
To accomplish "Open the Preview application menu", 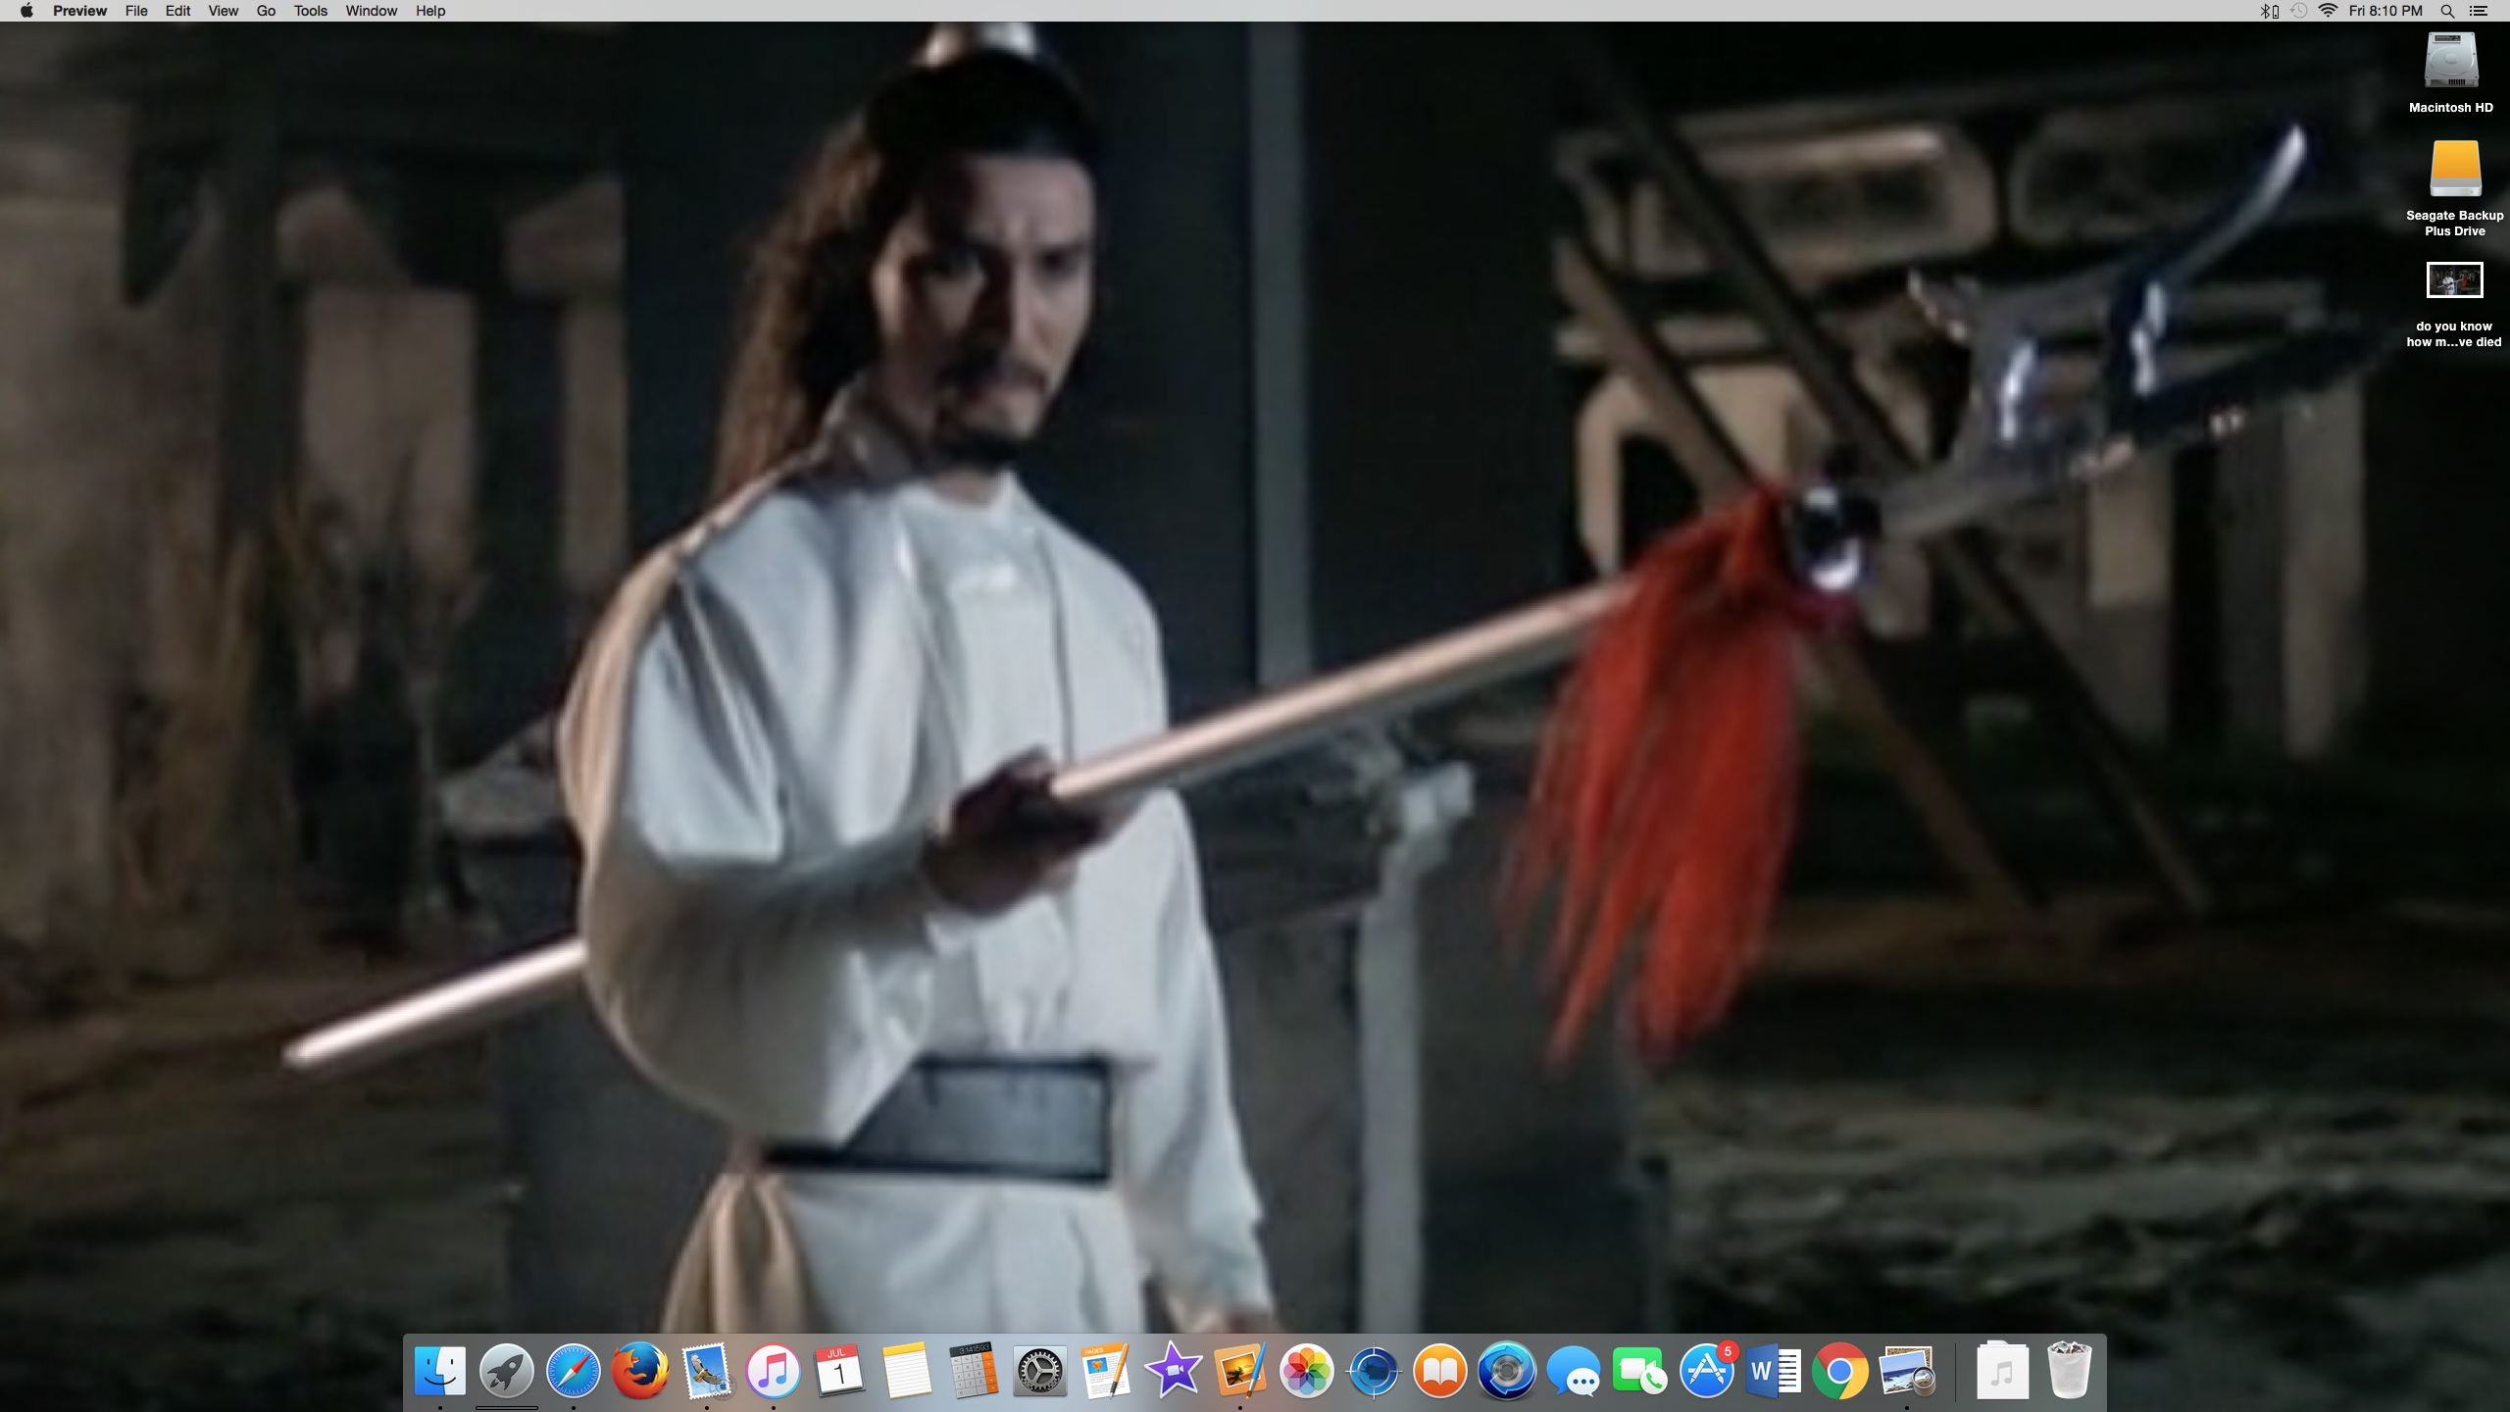I will tap(79, 11).
